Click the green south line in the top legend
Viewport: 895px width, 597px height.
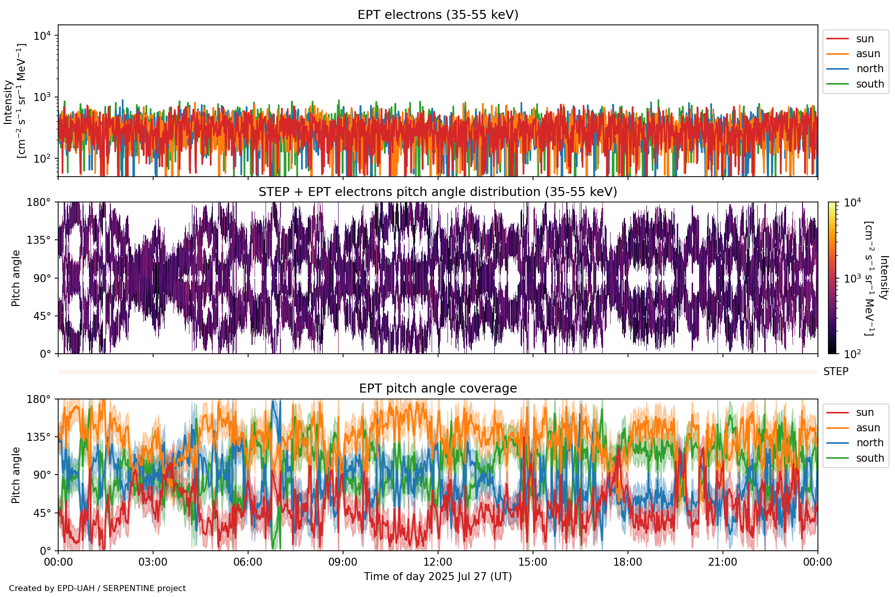837,84
